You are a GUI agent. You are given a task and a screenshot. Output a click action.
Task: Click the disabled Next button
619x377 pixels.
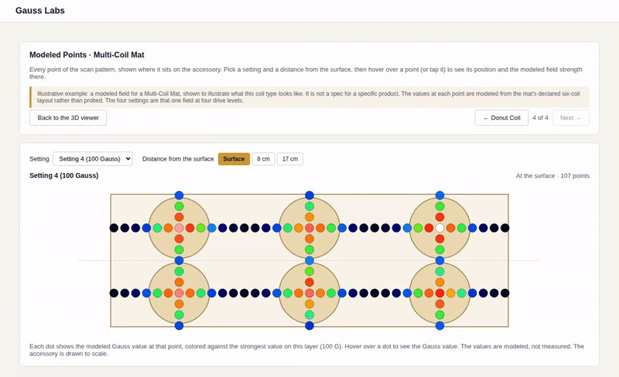571,118
